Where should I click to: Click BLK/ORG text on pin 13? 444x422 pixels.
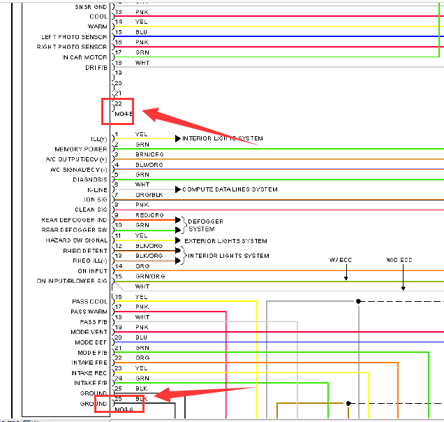pyautogui.click(x=149, y=256)
